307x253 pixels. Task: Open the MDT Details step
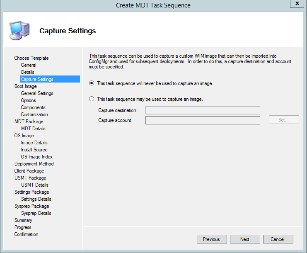[33, 129]
